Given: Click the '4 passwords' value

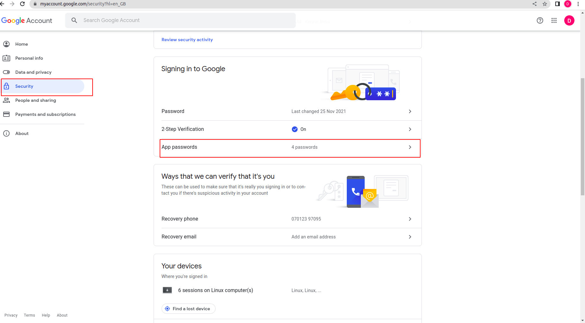Looking at the screenshot, I should 304,147.
